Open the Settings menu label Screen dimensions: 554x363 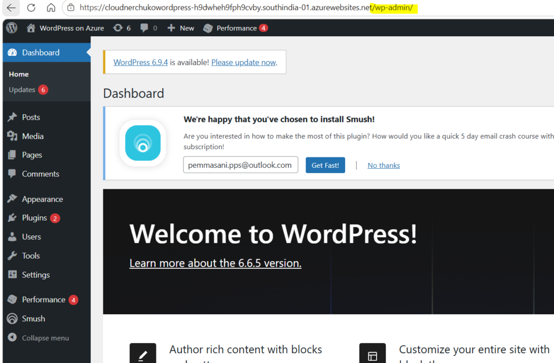click(36, 275)
